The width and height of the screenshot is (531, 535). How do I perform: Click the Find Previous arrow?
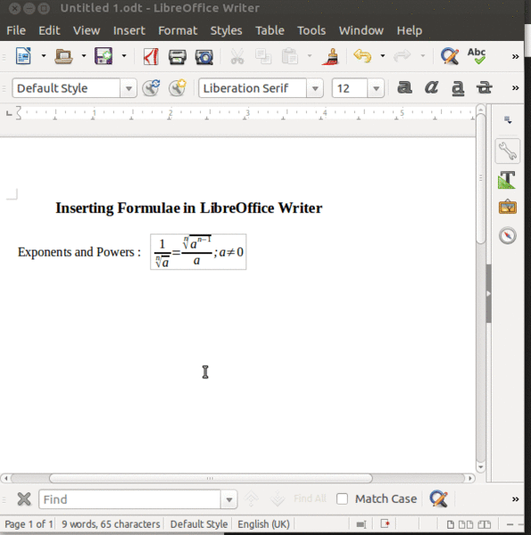tap(251, 499)
